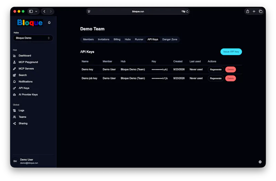Click the browser Share button
The height and width of the screenshot is (181, 276).
pyautogui.click(x=248, y=11)
